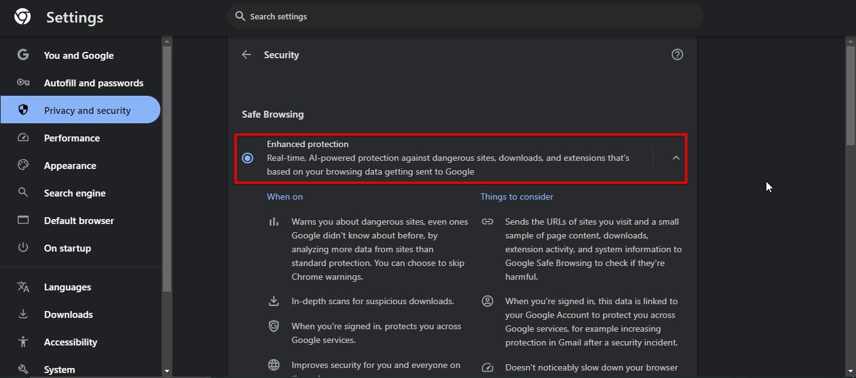Viewport: 856px width, 378px height.
Task: Click the key icon for Autofill
Action: click(23, 83)
